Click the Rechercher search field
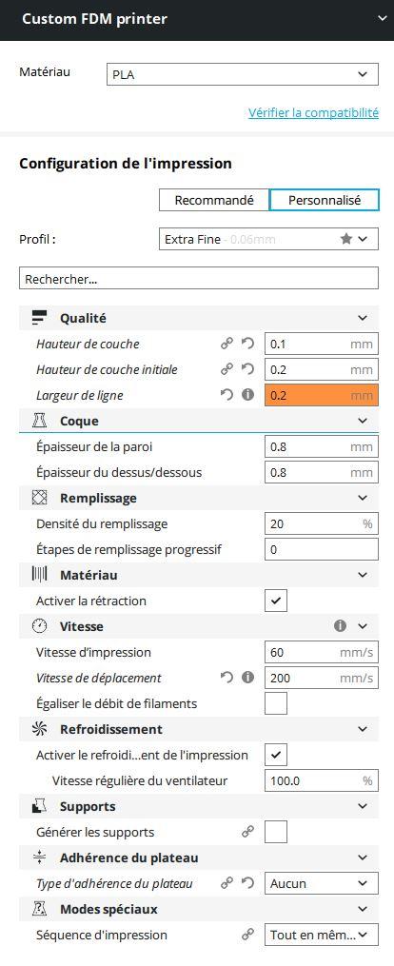 (x=199, y=279)
